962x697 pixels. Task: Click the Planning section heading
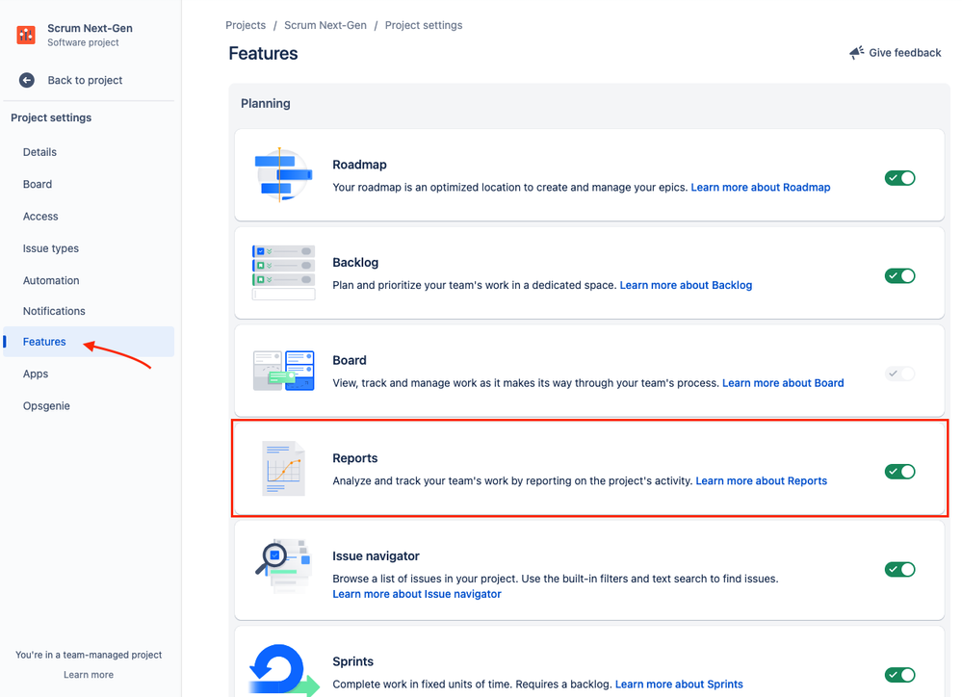point(266,104)
